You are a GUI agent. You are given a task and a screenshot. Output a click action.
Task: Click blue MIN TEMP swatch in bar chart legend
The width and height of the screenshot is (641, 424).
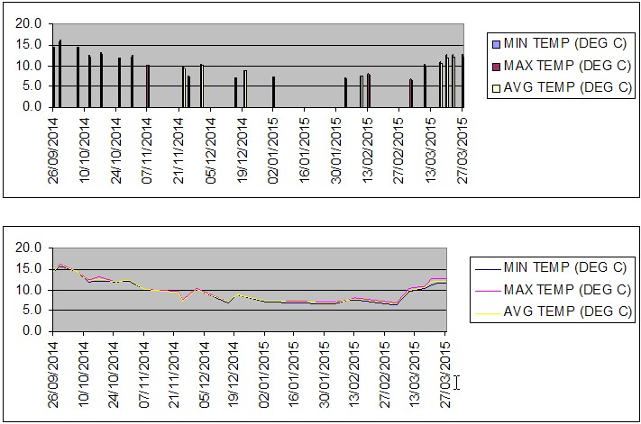494,43
